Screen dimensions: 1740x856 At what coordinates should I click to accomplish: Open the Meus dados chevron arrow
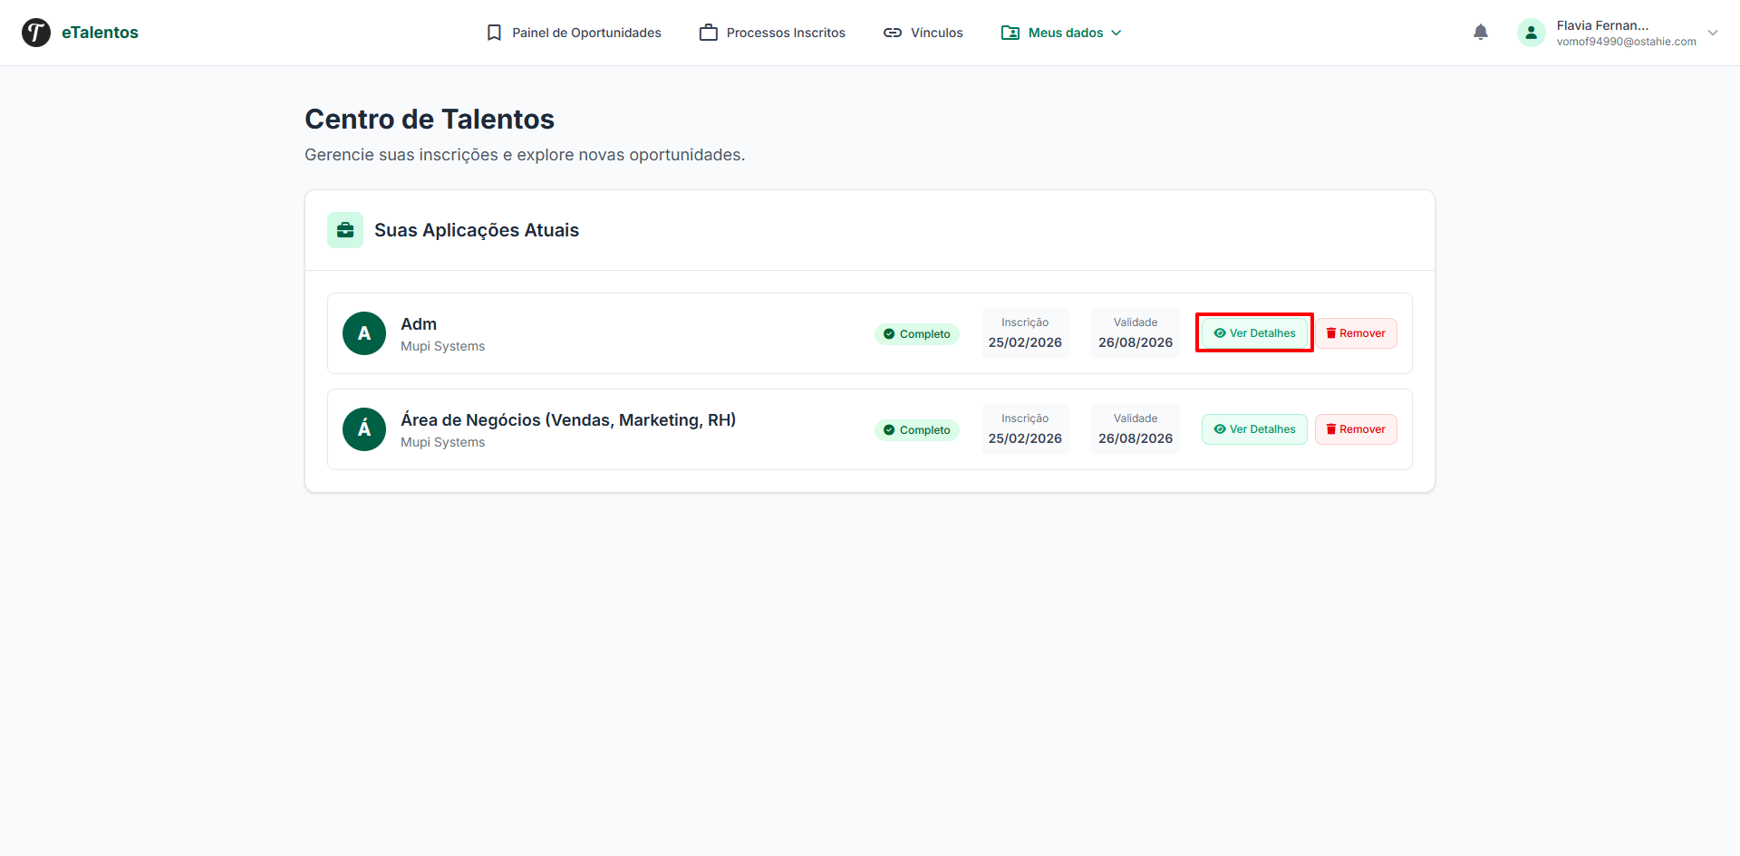click(1116, 33)
